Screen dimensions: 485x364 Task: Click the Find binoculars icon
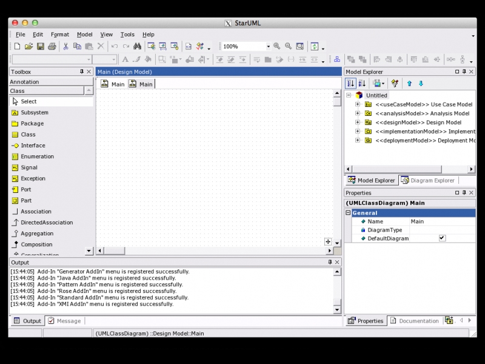click(x=138, y=47)
